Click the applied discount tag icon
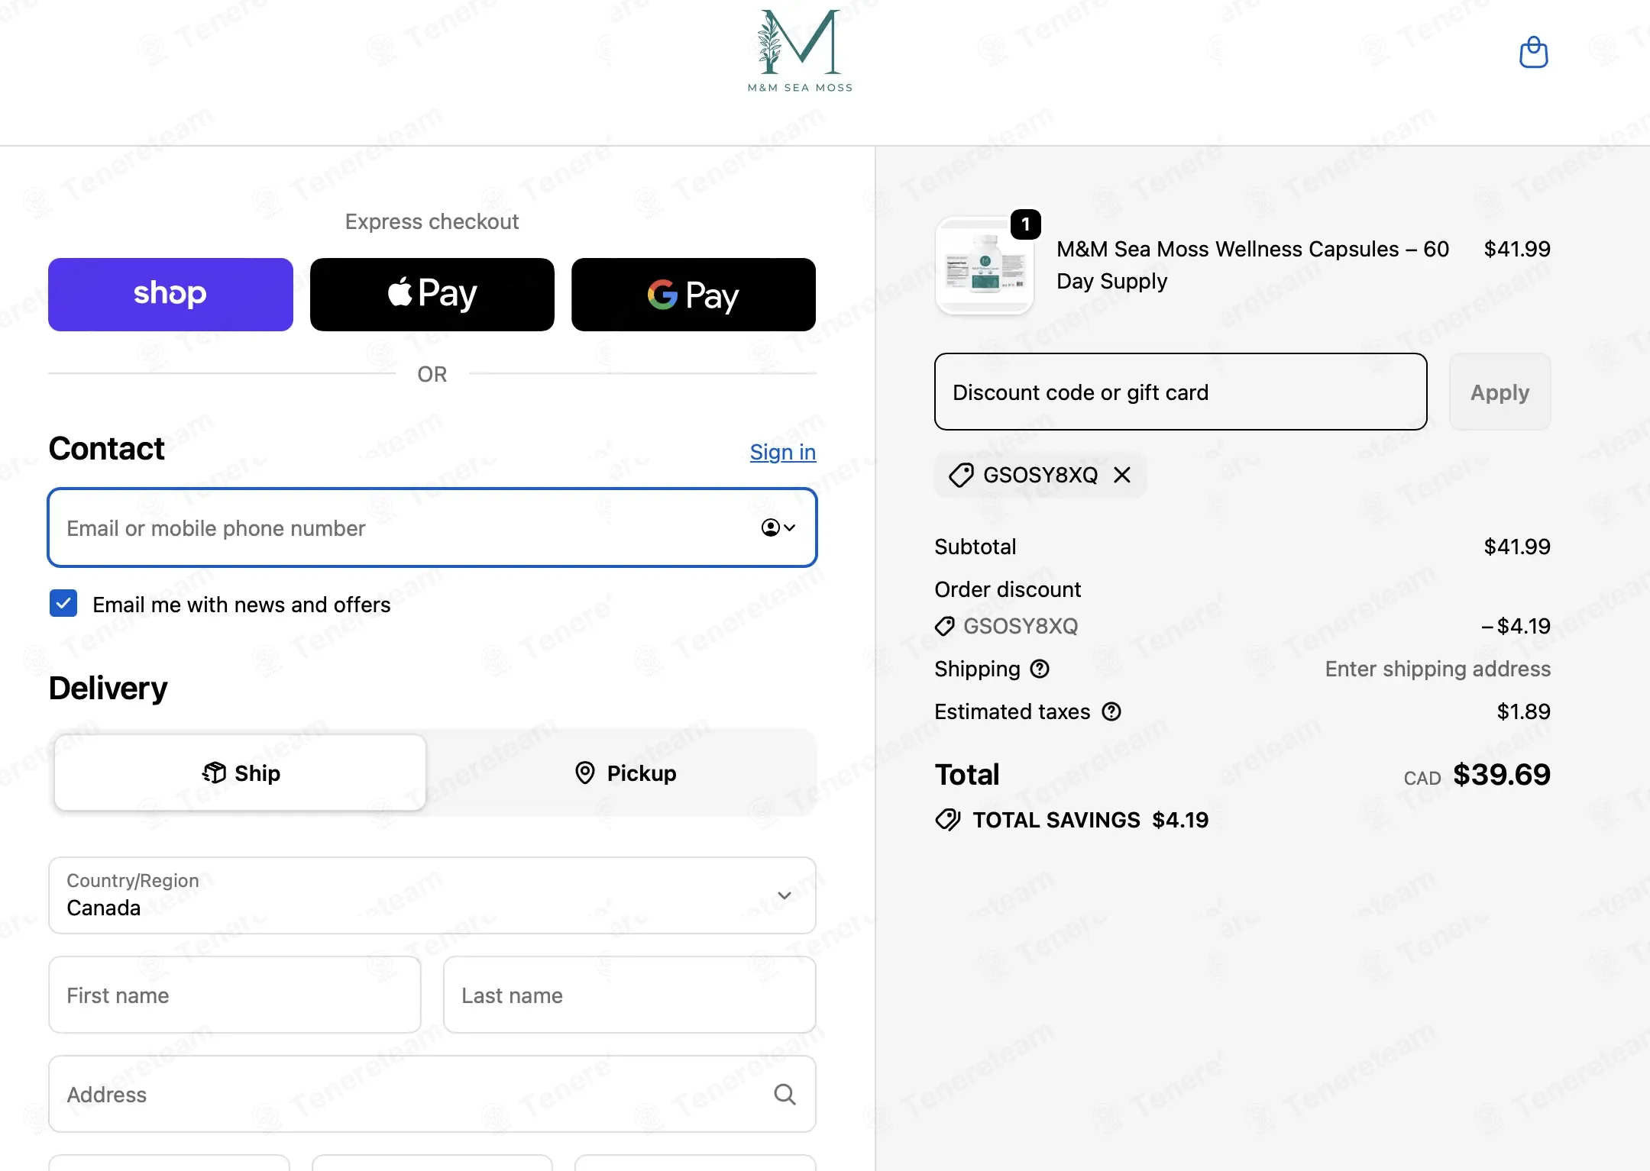The height and width of the screenshot is (1171, 1650). (x=961, y=475)
